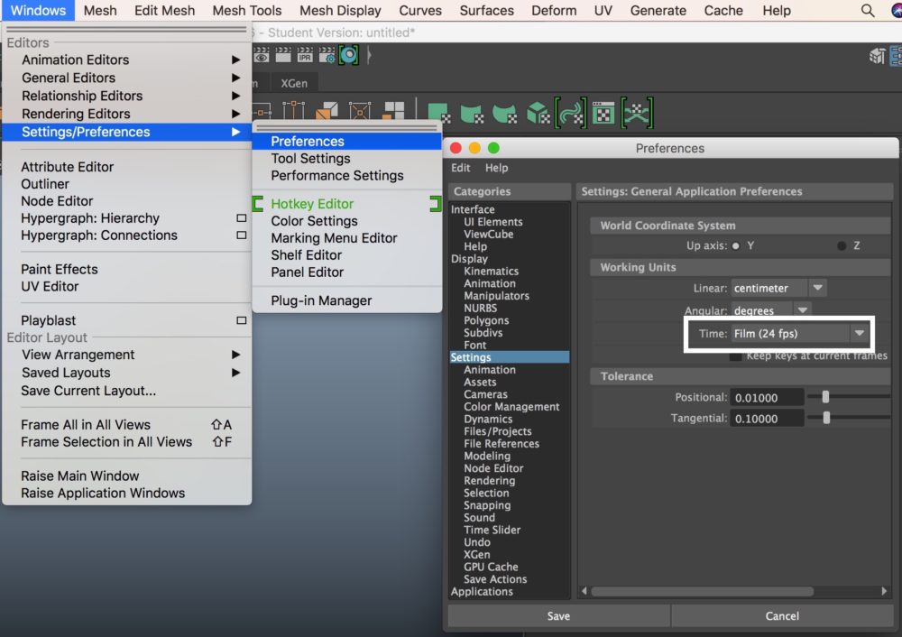The width and height of the screenshot is (902, 637).
Task: Click the bracketed 3D UV arrows icon
Action: coord(637,112)
